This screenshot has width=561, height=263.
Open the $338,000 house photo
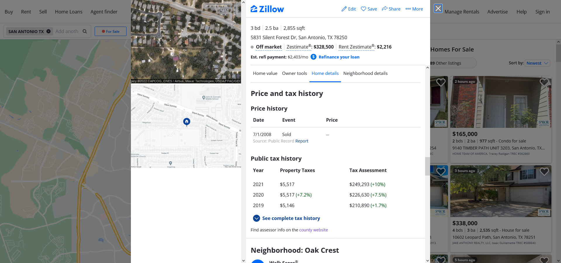[x=501, y=191]
